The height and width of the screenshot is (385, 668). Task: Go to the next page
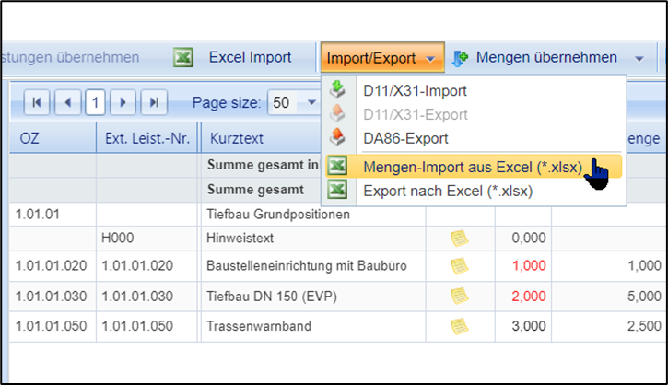tap(124, 101)
